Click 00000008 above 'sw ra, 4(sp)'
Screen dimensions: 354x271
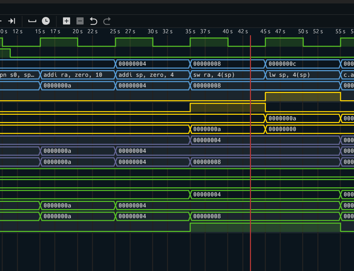207,64
